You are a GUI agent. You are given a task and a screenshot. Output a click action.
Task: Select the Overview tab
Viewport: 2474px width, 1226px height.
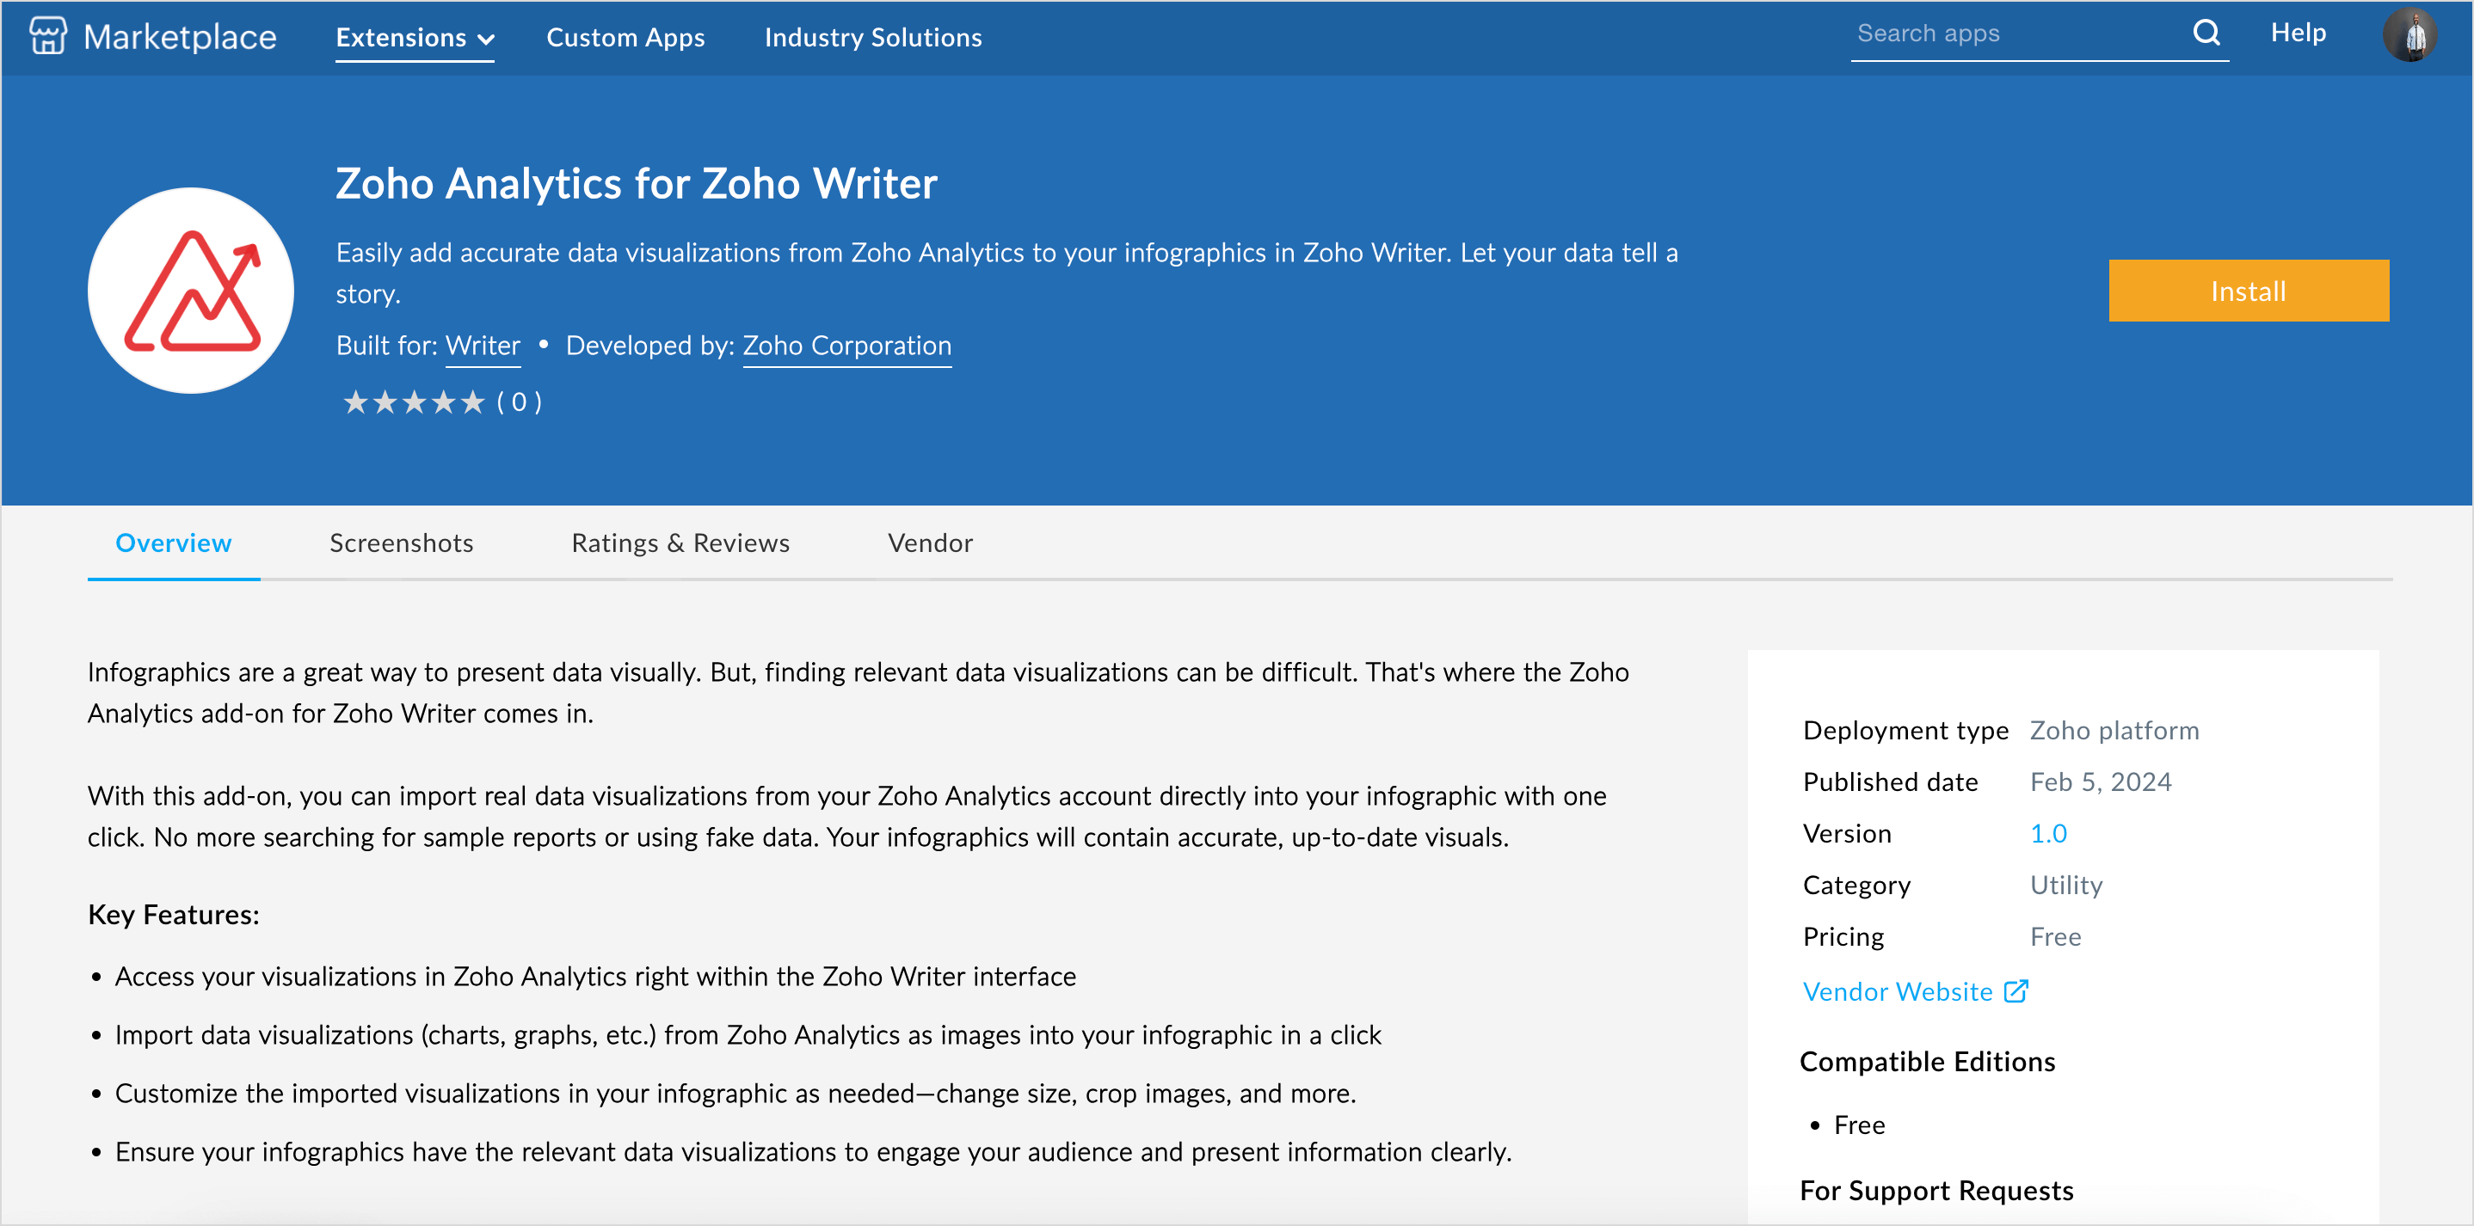point(174,543)
